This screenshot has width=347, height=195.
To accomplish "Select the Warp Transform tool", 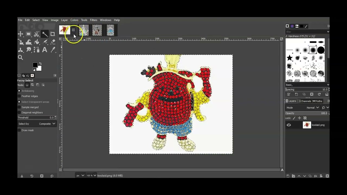I will pyautogui.click(x=28, y=42).
